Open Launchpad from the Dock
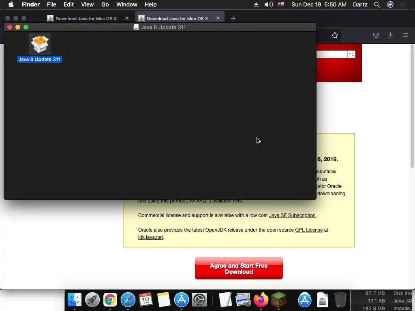 click(92, 300)
